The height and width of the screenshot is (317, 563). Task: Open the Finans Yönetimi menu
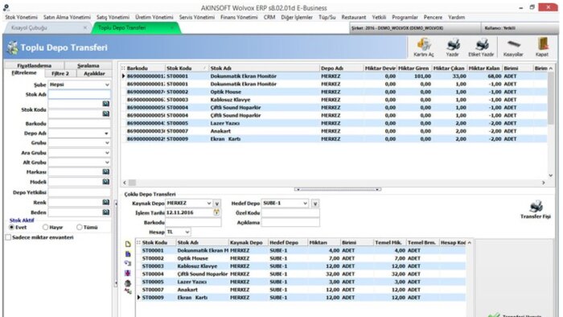coord(239,17)
